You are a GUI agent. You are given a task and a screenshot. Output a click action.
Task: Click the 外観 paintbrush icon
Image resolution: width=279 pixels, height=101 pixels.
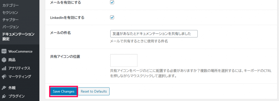pos(4,88)
